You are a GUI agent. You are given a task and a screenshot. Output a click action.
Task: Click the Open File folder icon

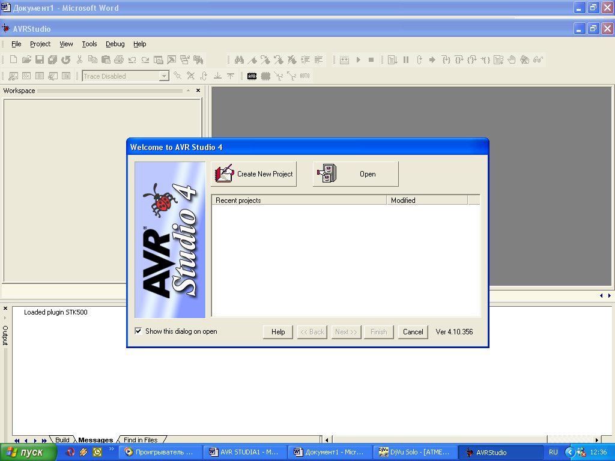click(26, 59)
